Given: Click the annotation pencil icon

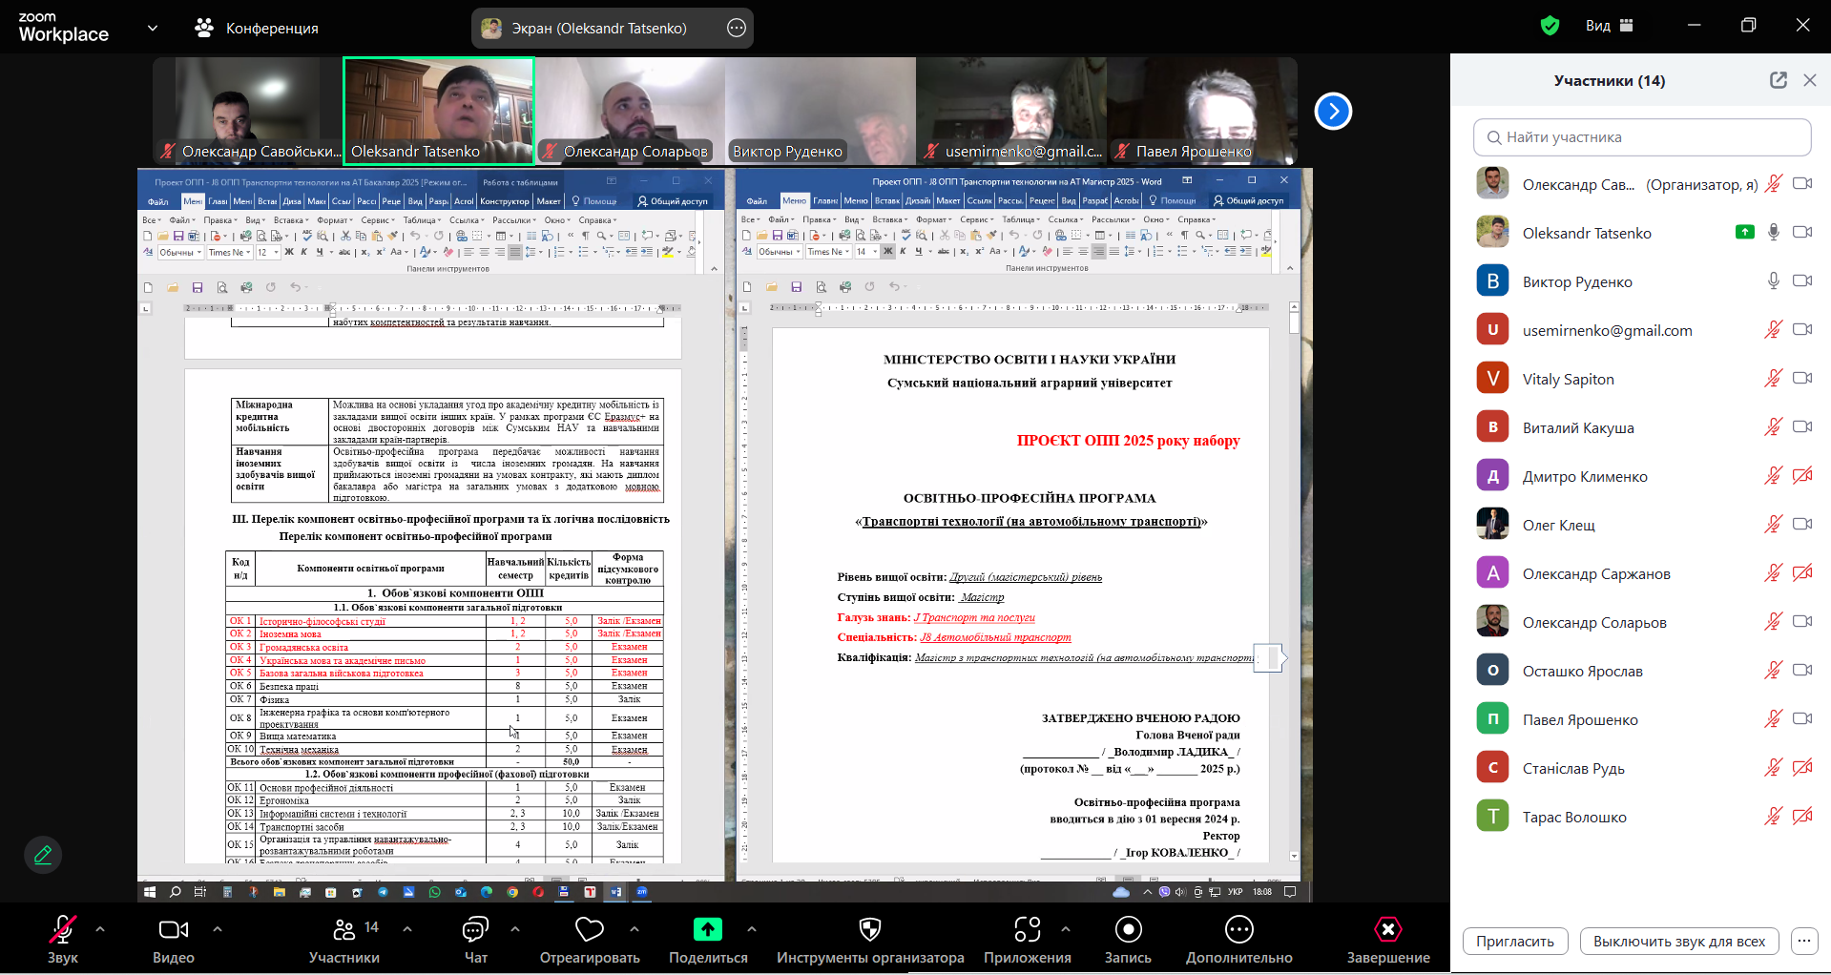Looking at the screenshot, I should [x=43, y=855].
